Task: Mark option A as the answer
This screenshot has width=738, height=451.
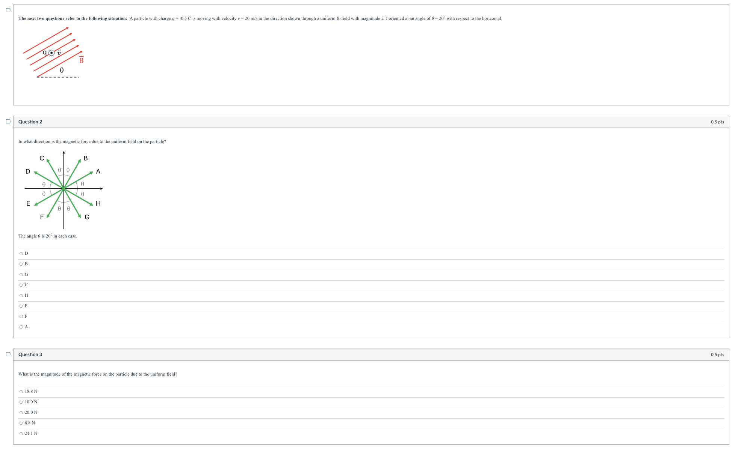Action: tap(21, 327)
